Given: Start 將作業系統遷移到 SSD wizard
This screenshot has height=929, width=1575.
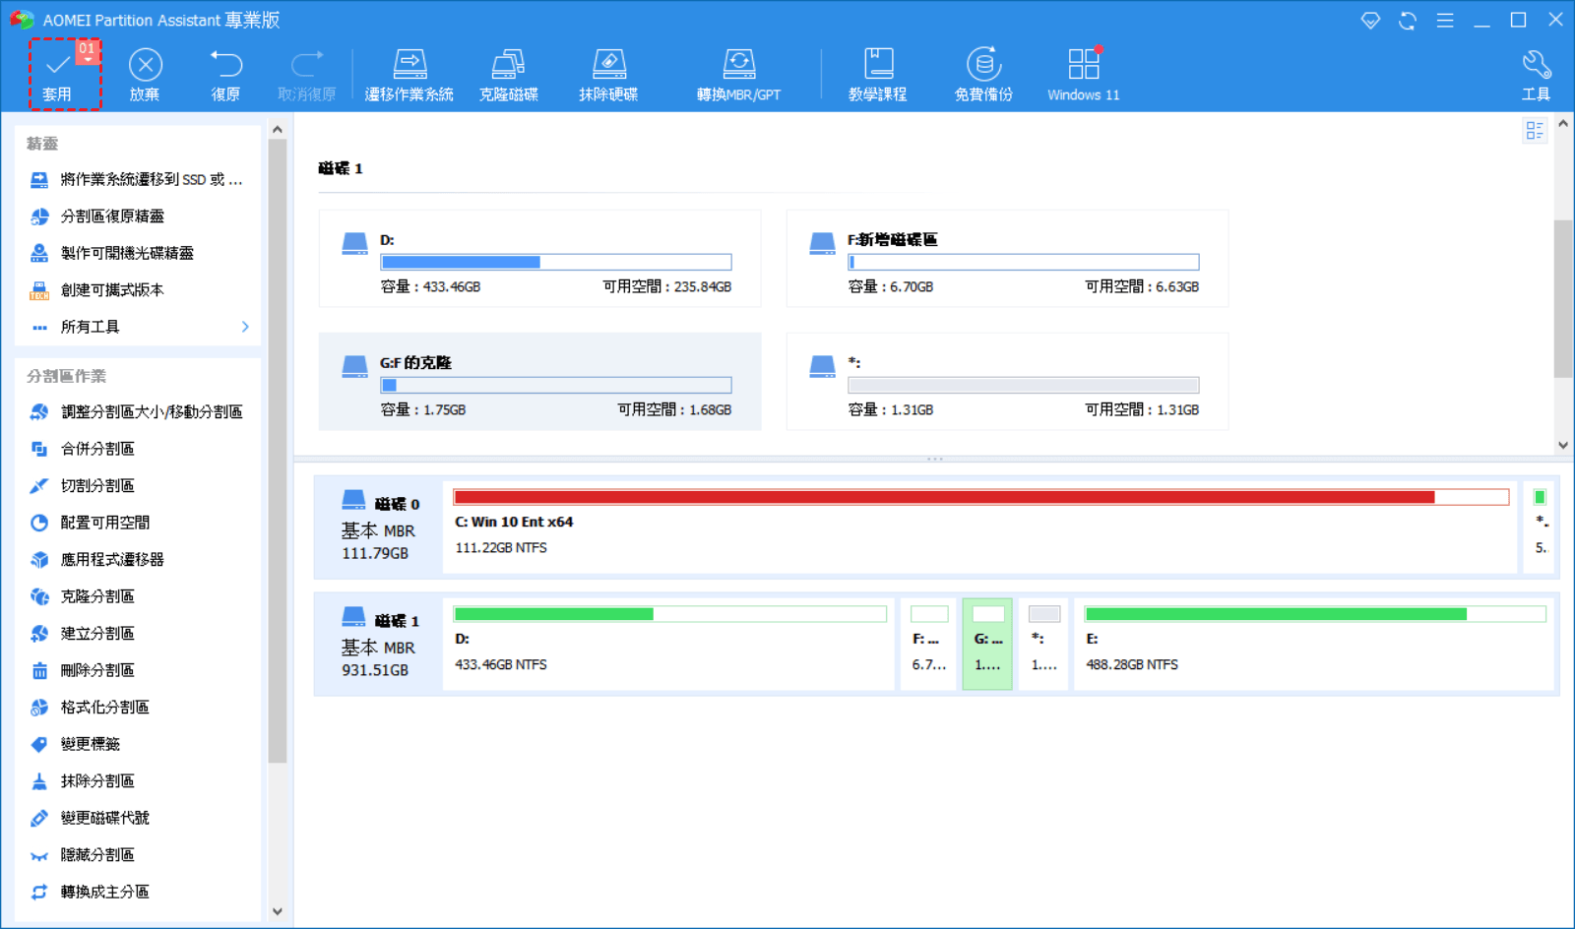Looking at the screenshot, I should click(138, 179).
